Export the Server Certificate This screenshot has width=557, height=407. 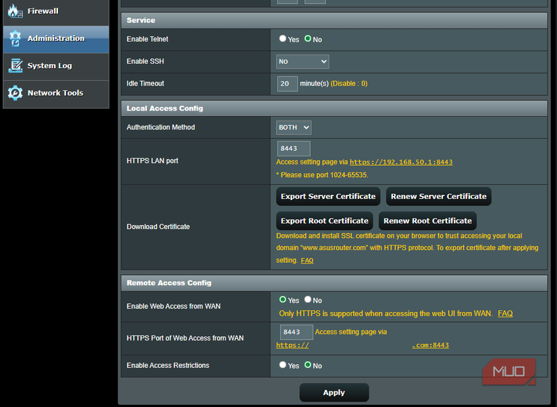327,196
